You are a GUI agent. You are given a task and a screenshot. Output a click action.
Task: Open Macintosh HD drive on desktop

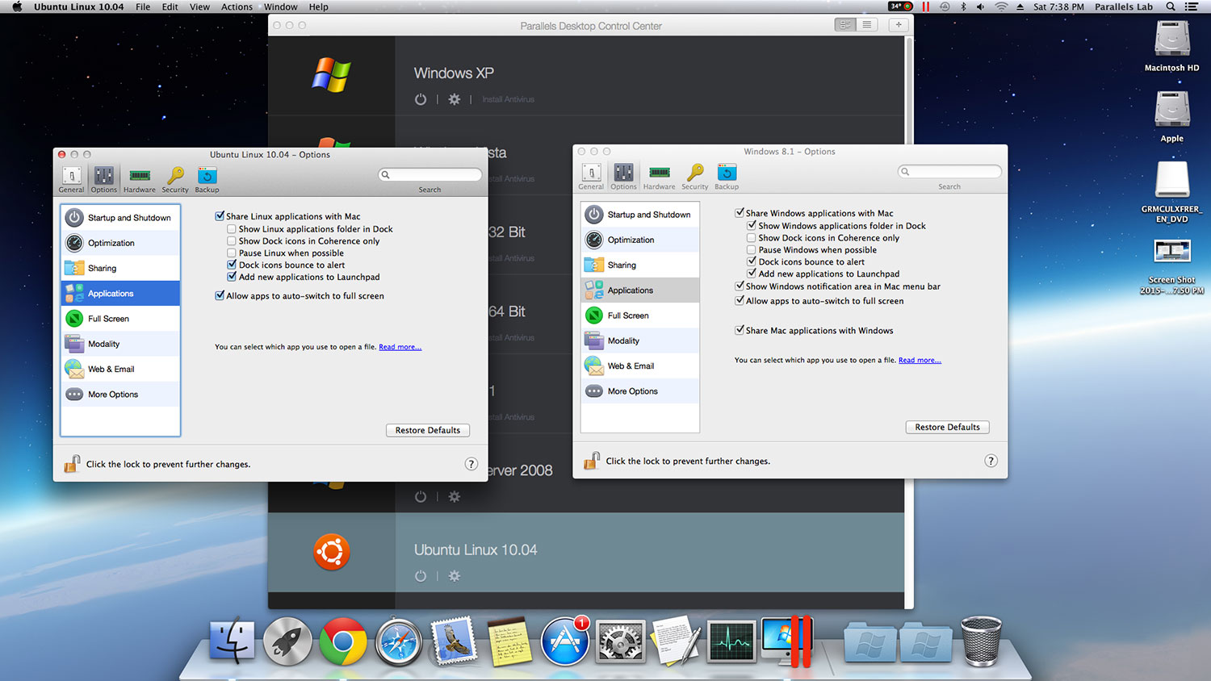pos(1172,45)
